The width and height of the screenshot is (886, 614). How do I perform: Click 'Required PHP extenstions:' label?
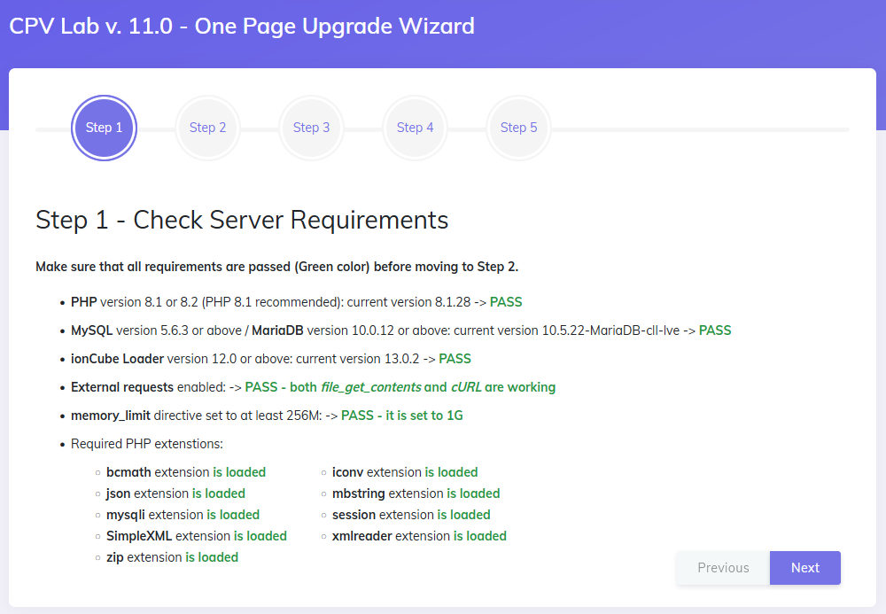point(147,444)
